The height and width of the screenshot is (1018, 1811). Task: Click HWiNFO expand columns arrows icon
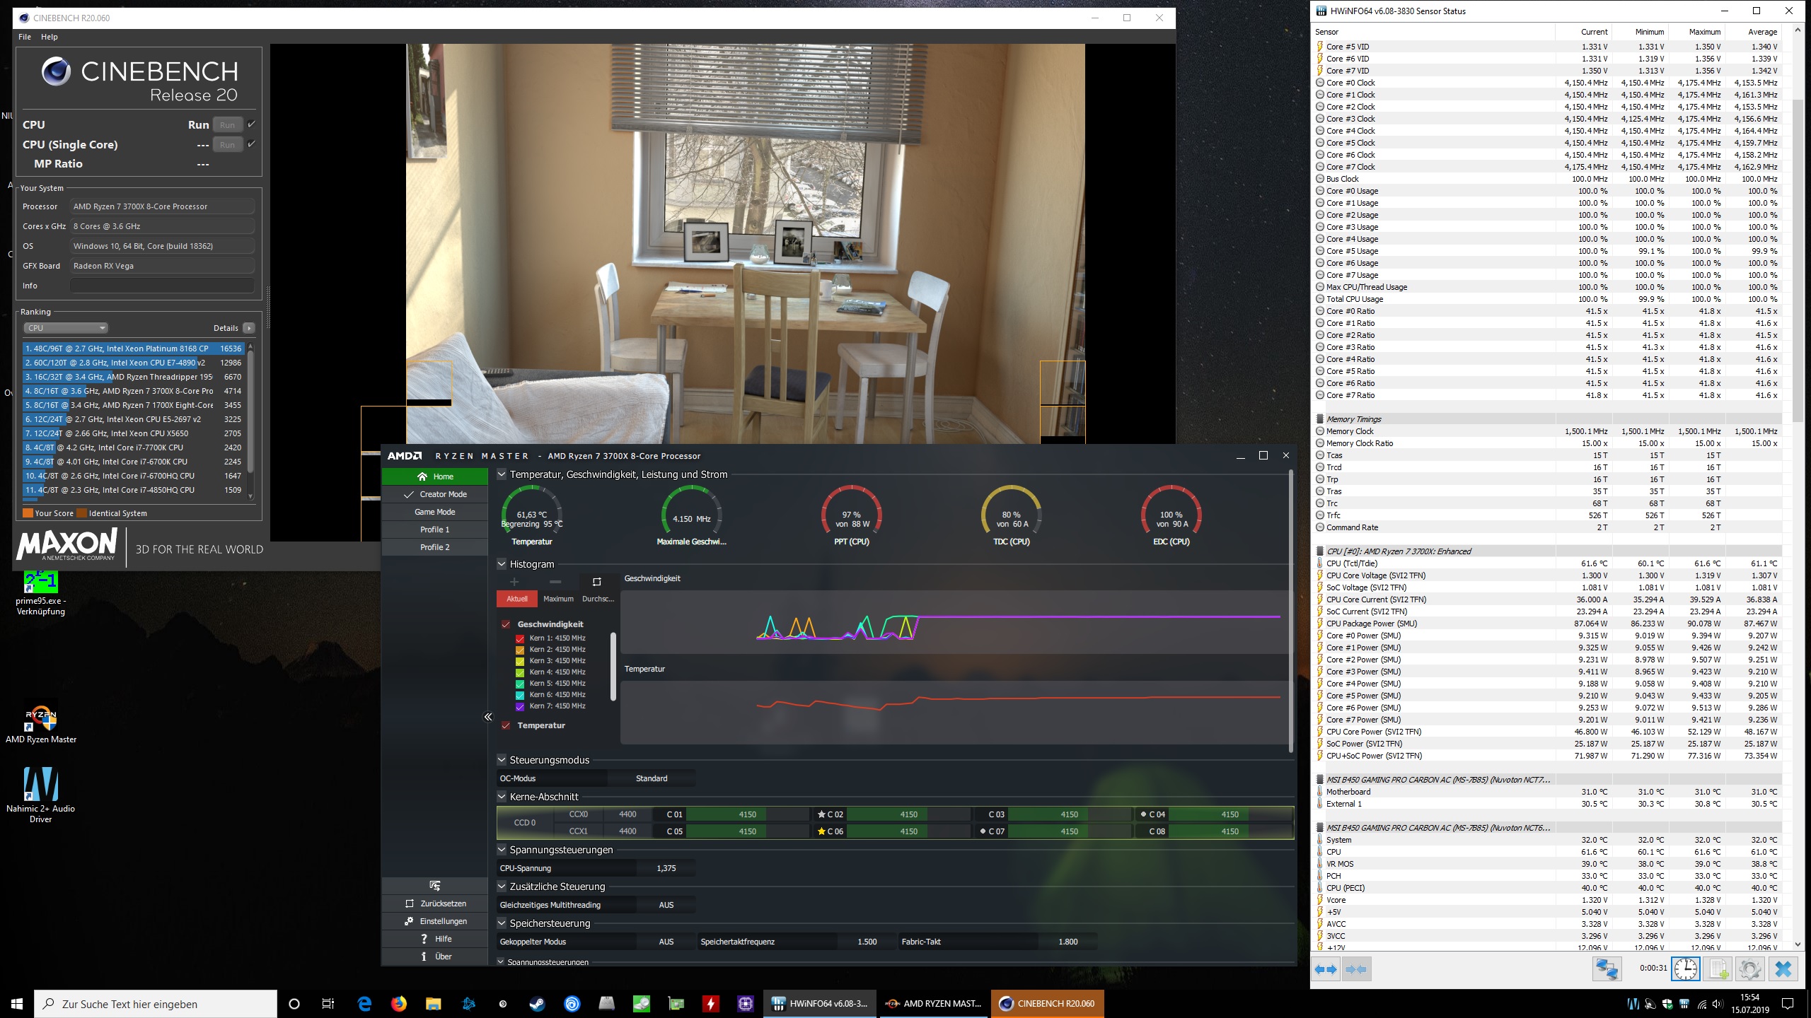(x=1326, y=969)
